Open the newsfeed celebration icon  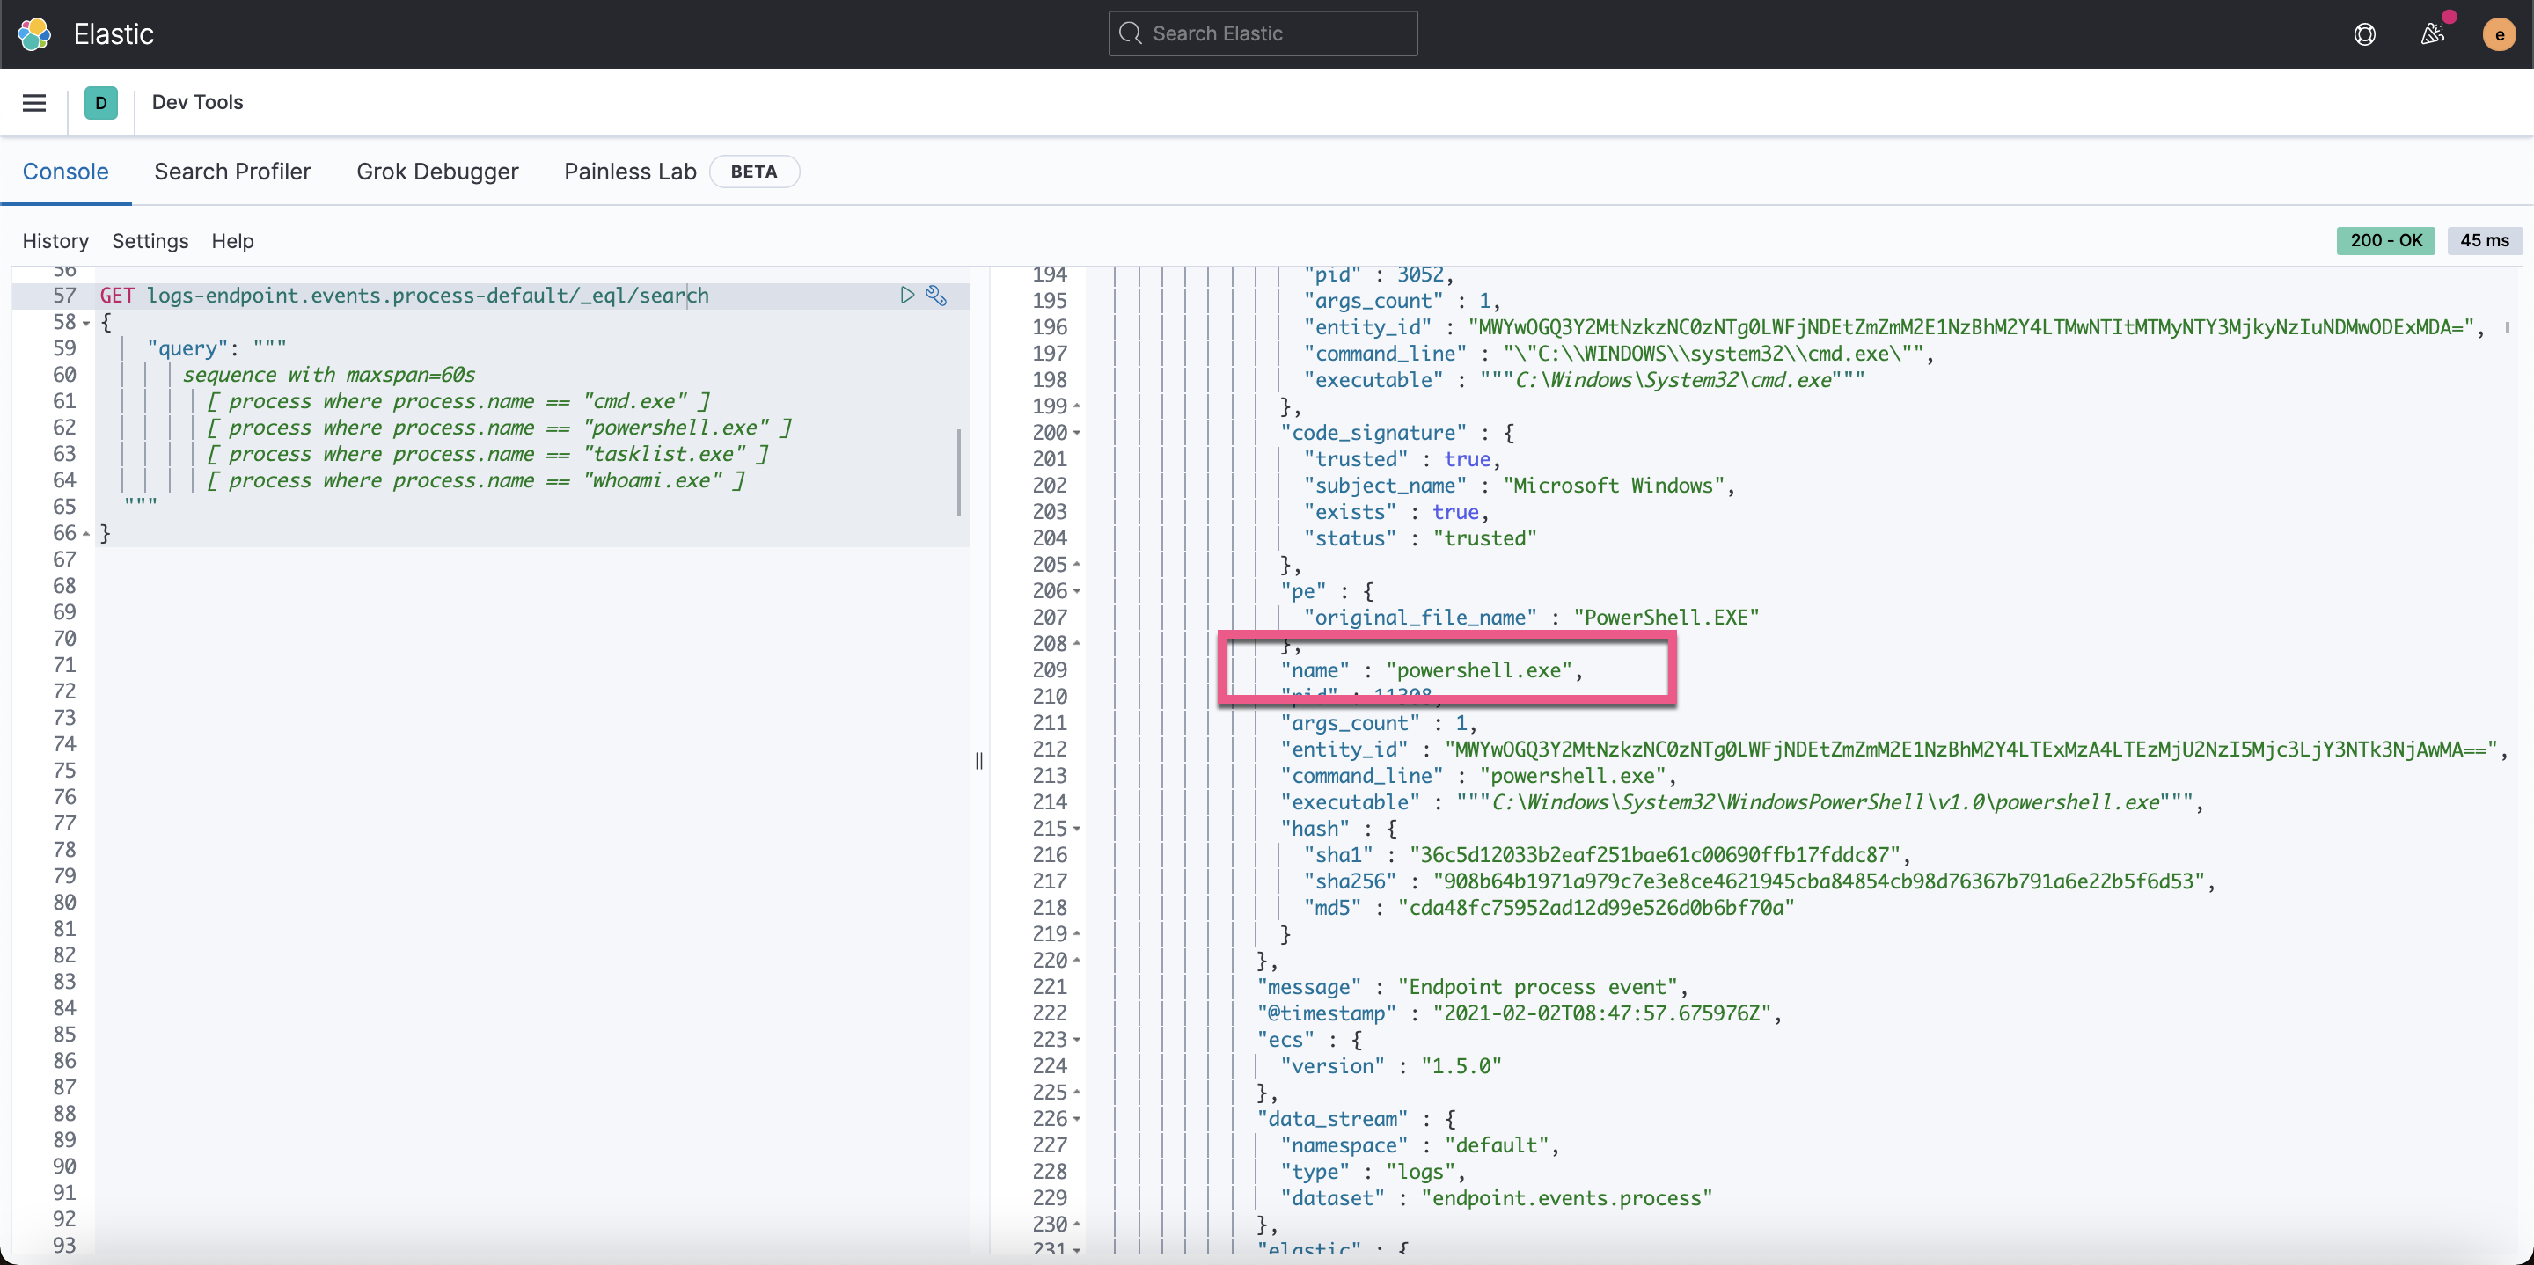point(2433,34)
